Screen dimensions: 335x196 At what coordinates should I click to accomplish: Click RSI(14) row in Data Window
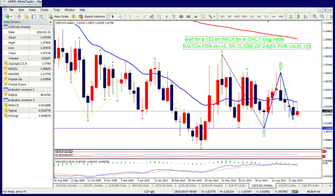pos(27,95)
